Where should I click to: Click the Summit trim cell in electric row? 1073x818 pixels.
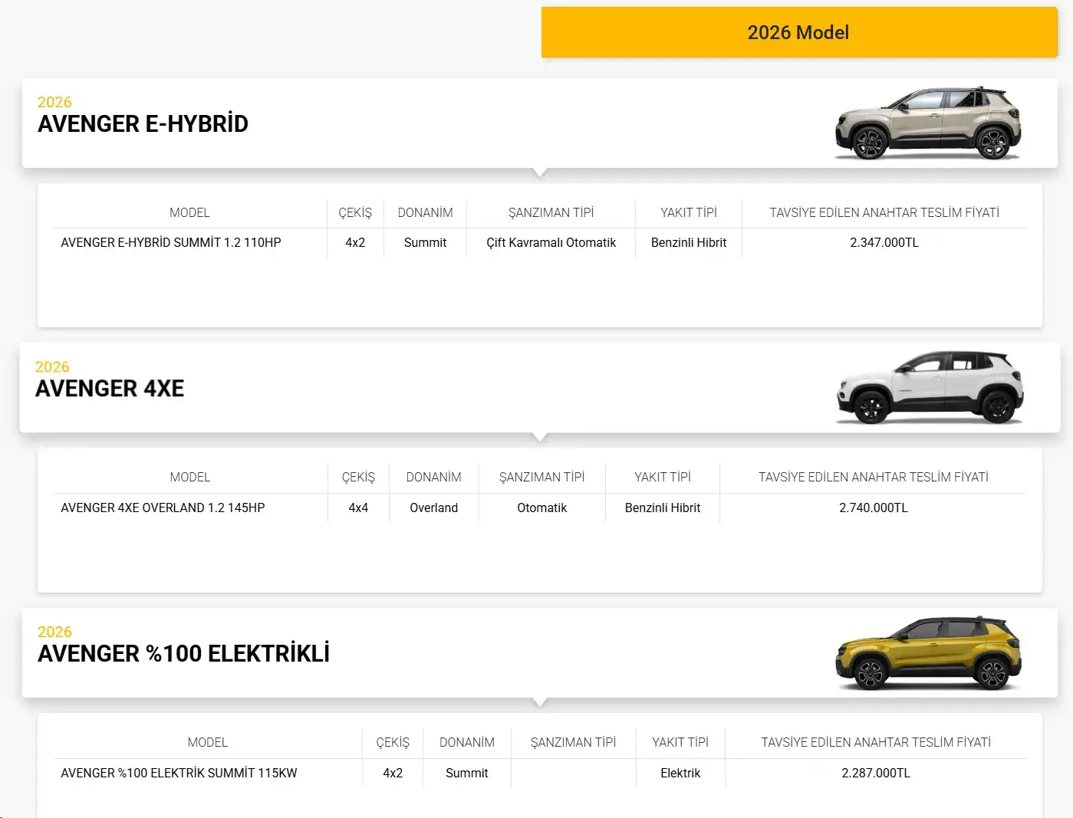click(x=467, y=773)
